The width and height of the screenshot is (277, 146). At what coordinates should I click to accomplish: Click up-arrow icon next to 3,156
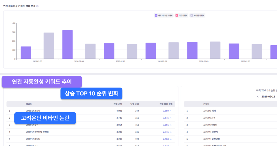click(171, 125)
